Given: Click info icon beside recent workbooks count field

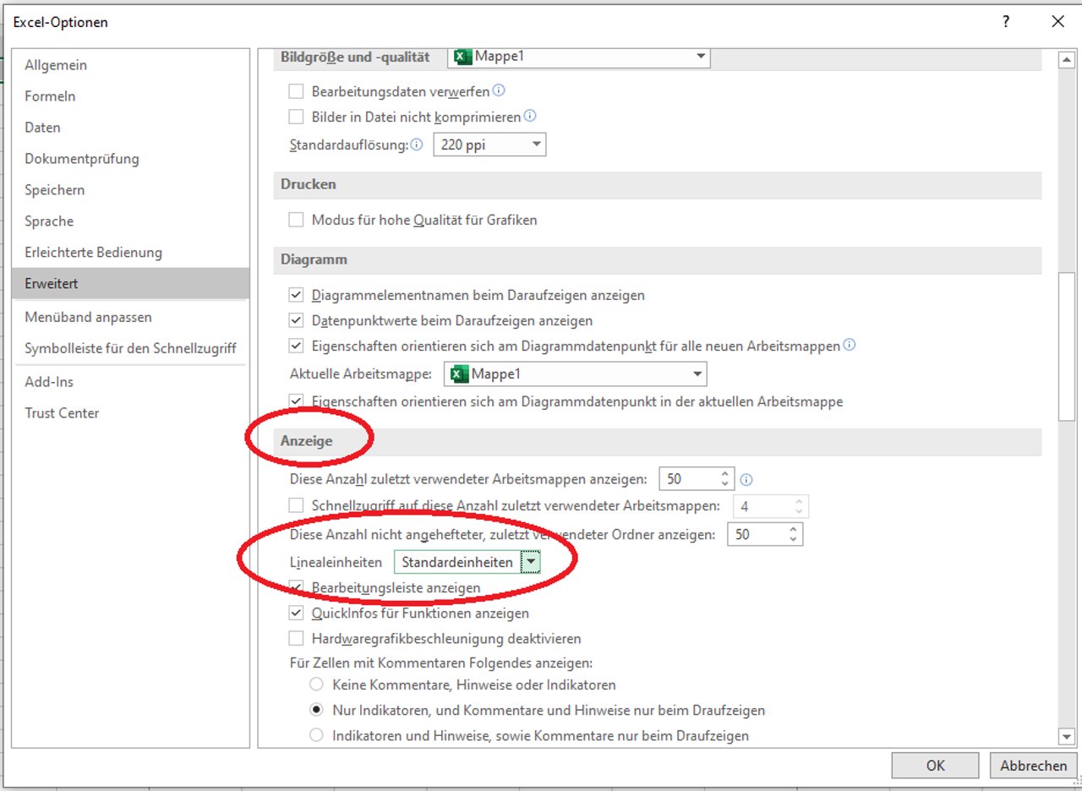Looking at the screenshot, I should 746,479.
